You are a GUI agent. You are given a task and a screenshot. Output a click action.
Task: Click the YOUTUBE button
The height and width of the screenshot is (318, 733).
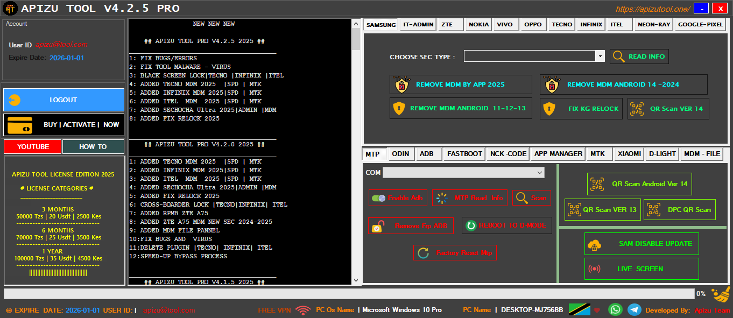tap(32, 146)
